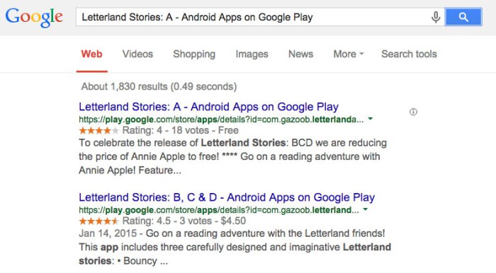Switch to the News tab
This screenshot has width=496, height=273.
(301, 54)
